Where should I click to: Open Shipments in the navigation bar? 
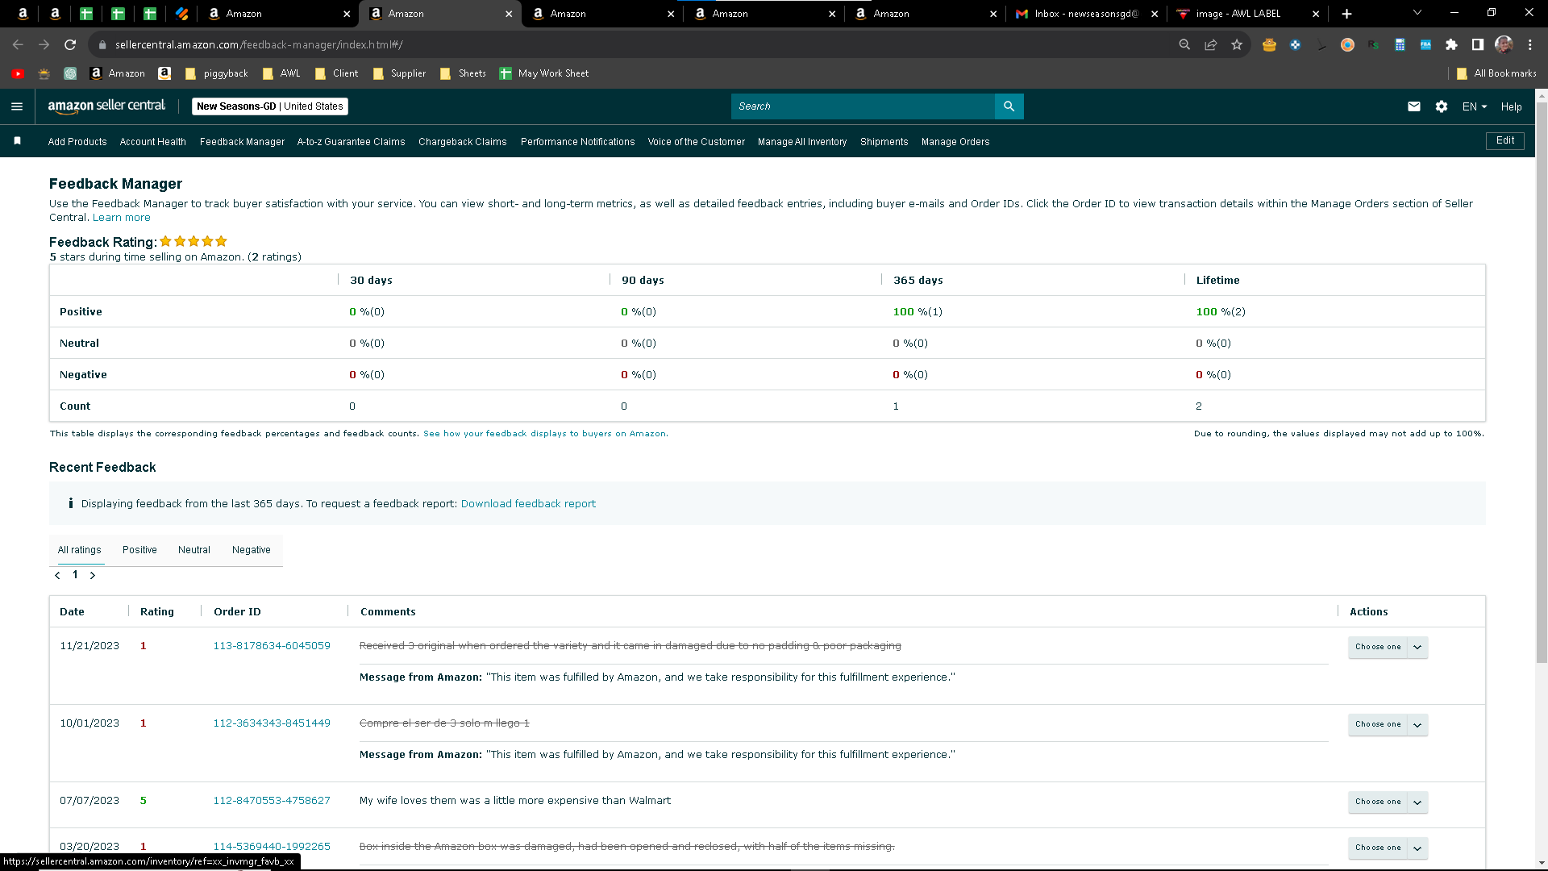point(884,142)
